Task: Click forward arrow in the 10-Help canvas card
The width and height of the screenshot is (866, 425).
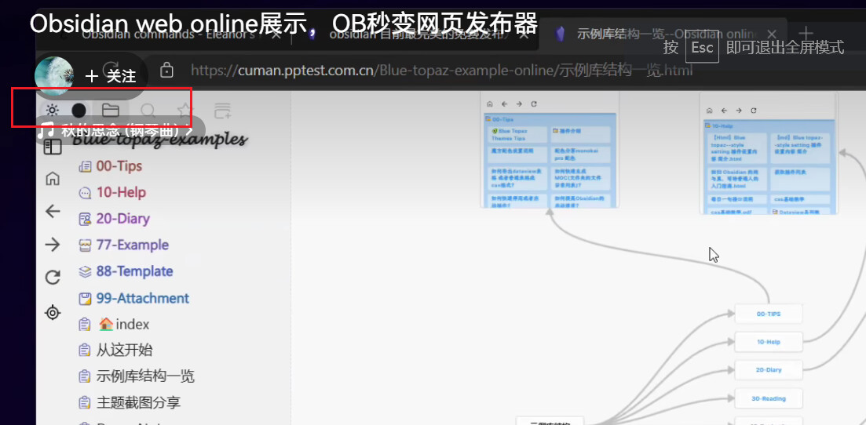Action: pos(739,111)
